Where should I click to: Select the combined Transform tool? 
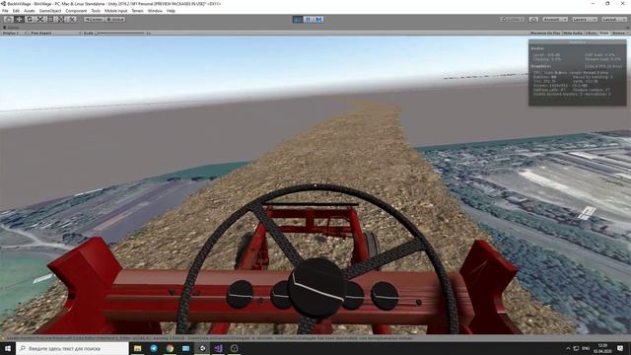(x=61, y=20)
